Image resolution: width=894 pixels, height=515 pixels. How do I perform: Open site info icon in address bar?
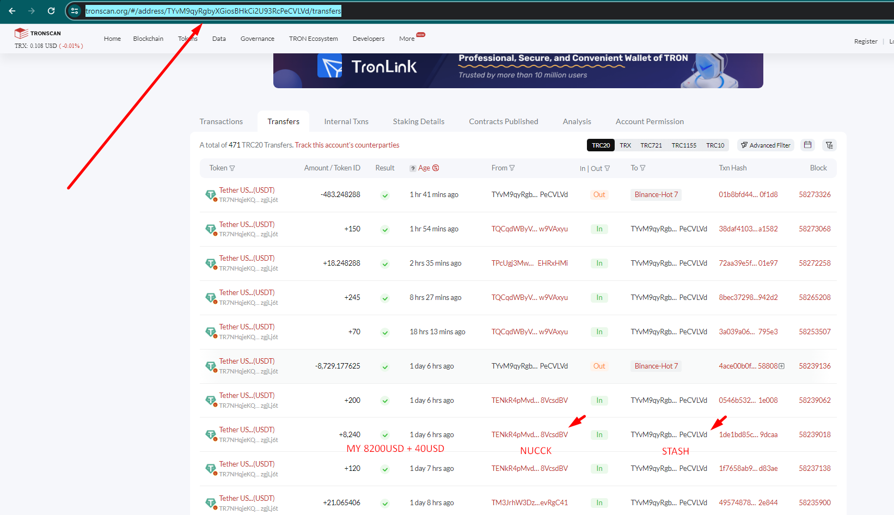tap(75, 11)
